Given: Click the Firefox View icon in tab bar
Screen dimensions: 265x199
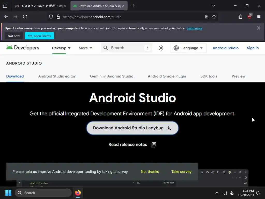Looking at the screenshot, I should [5, 6].
